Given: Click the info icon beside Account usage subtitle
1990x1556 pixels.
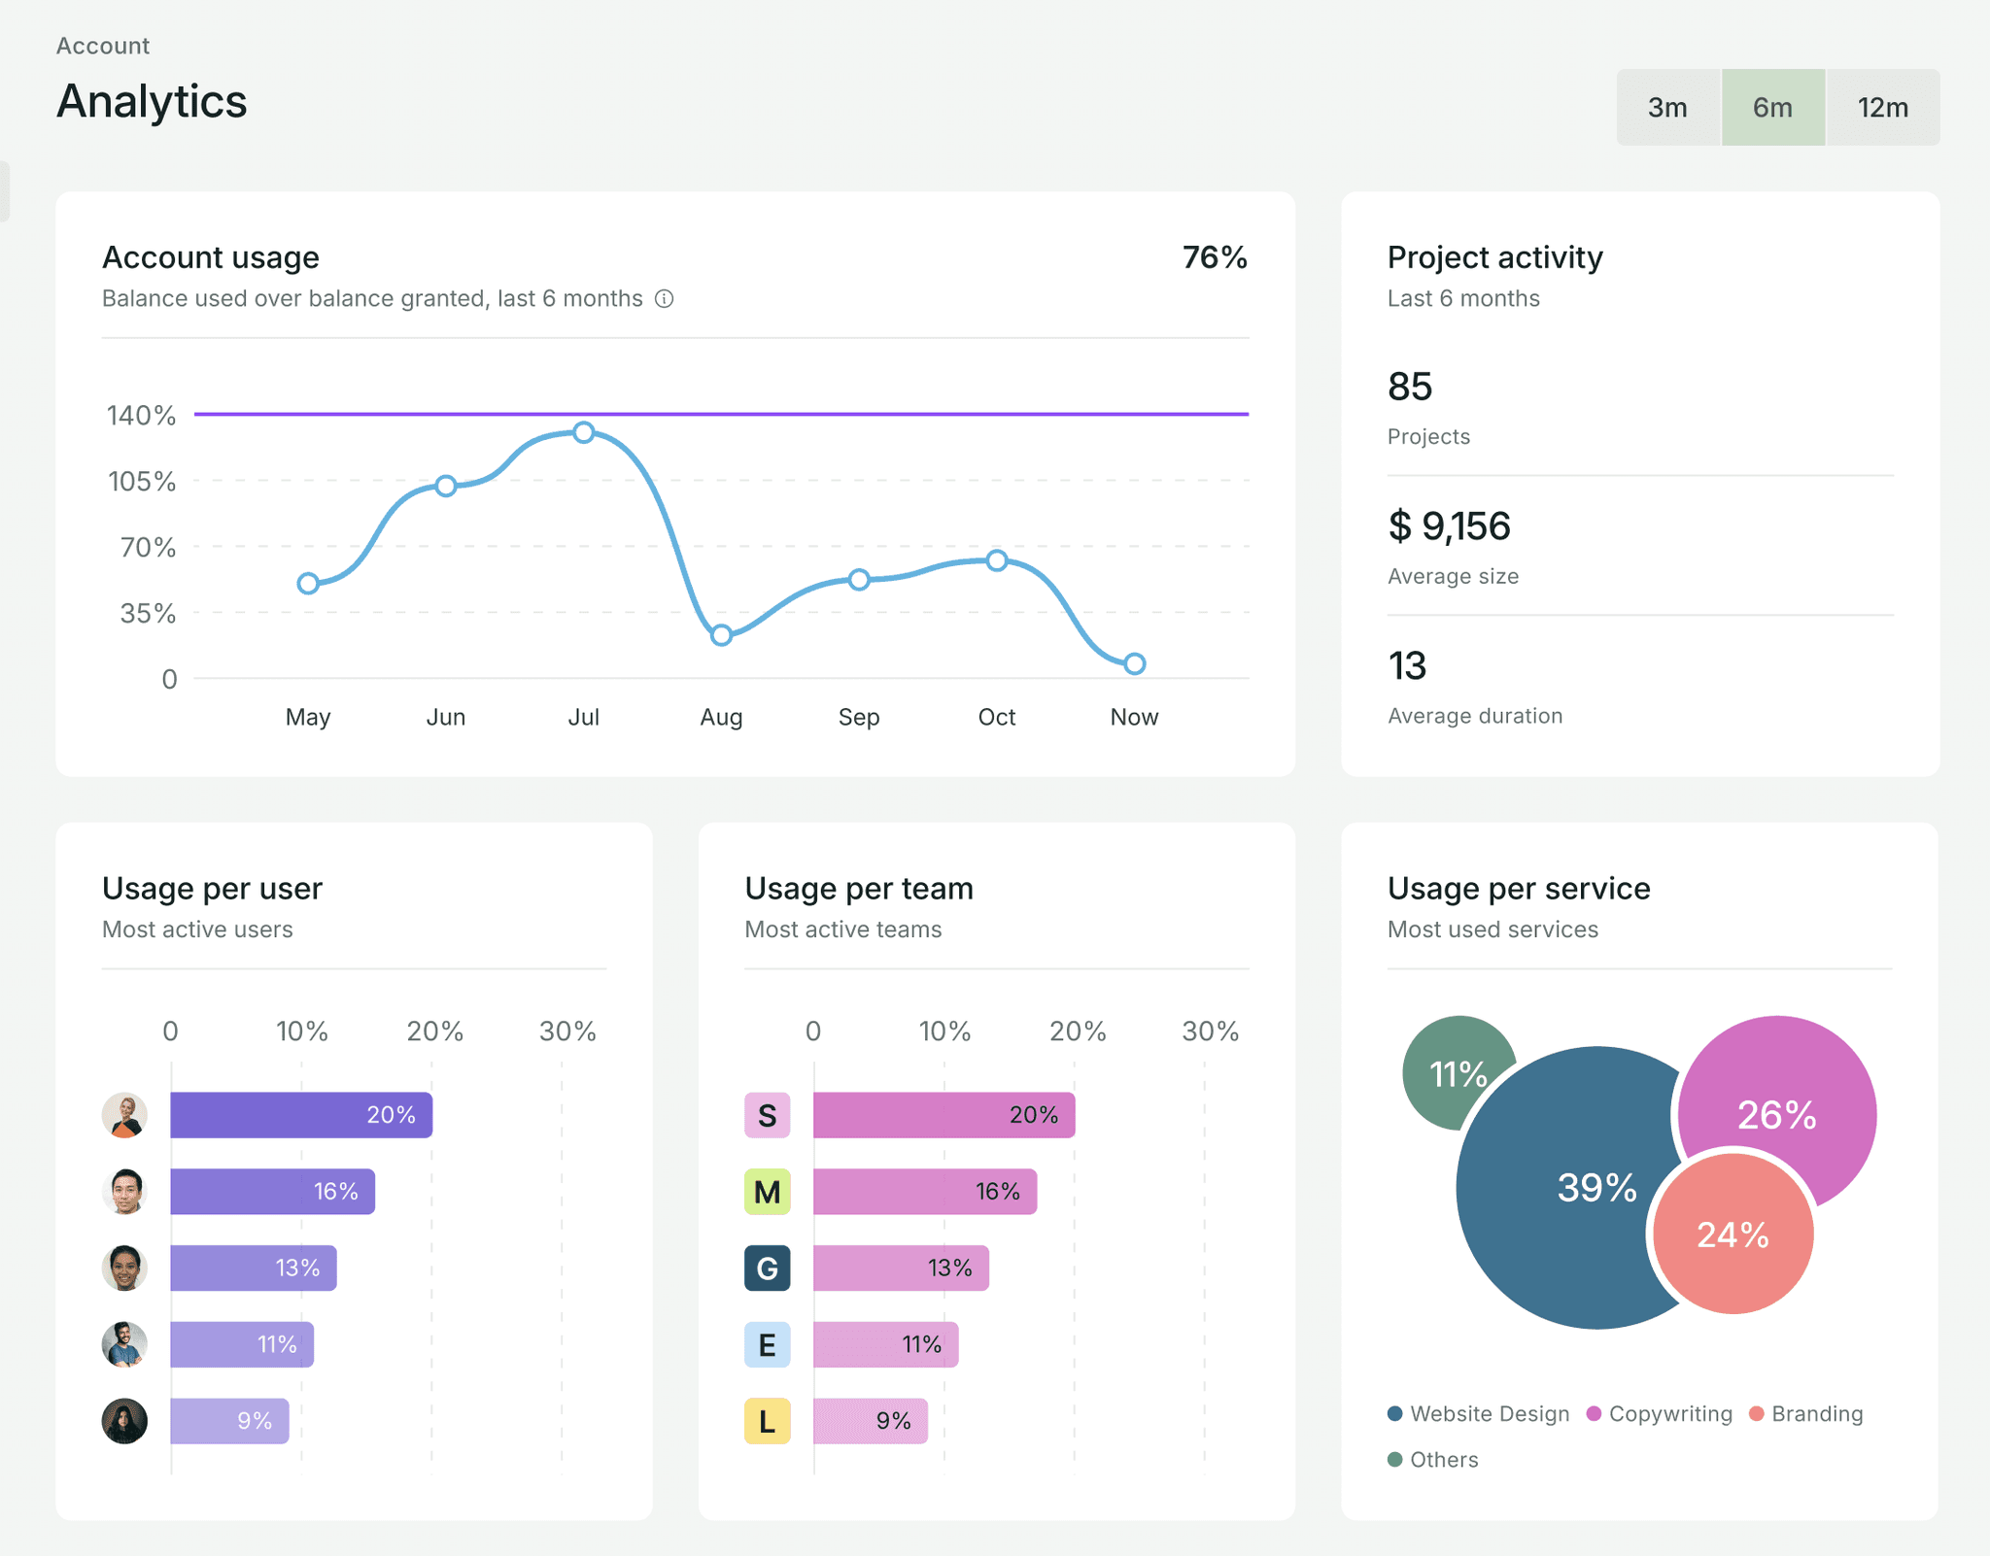Looking at the screenshot, I should point(664,299).
